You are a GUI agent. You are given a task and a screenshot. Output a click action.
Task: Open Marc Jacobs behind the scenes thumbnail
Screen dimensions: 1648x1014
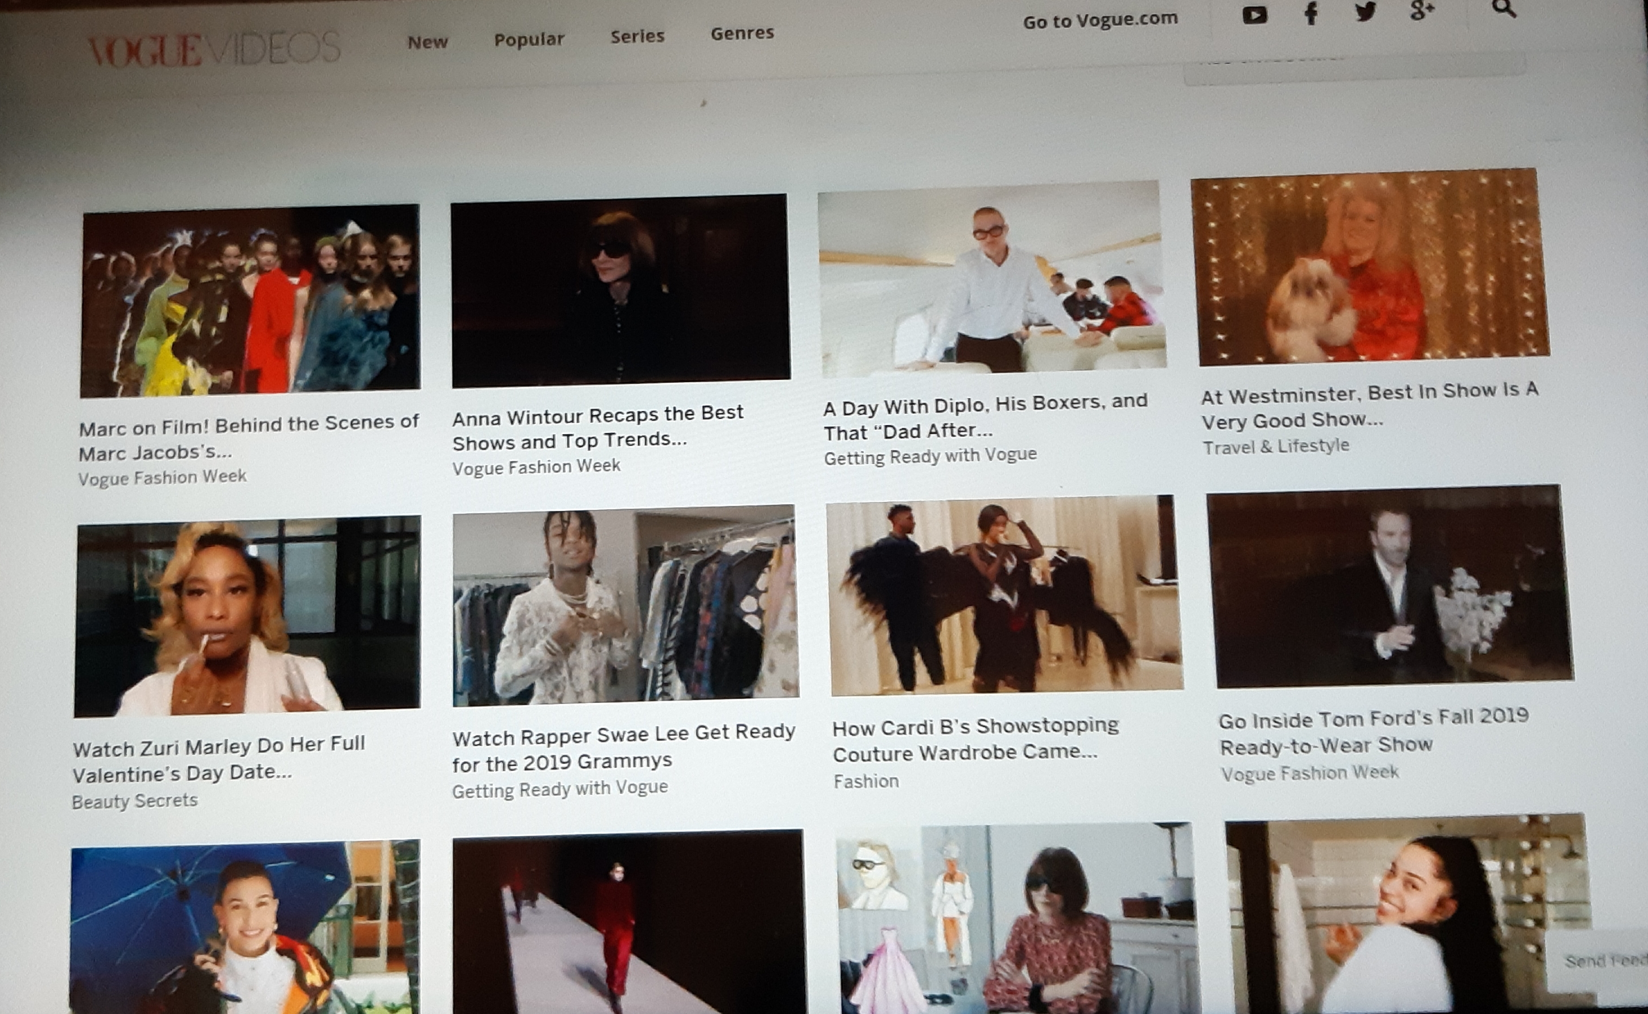coord(251,300)
